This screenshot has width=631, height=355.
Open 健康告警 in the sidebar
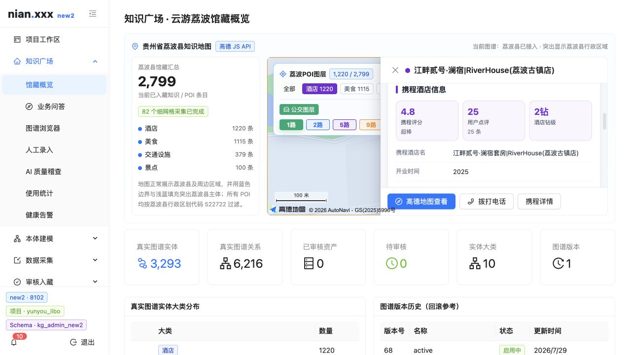click(x=54, y=215)
